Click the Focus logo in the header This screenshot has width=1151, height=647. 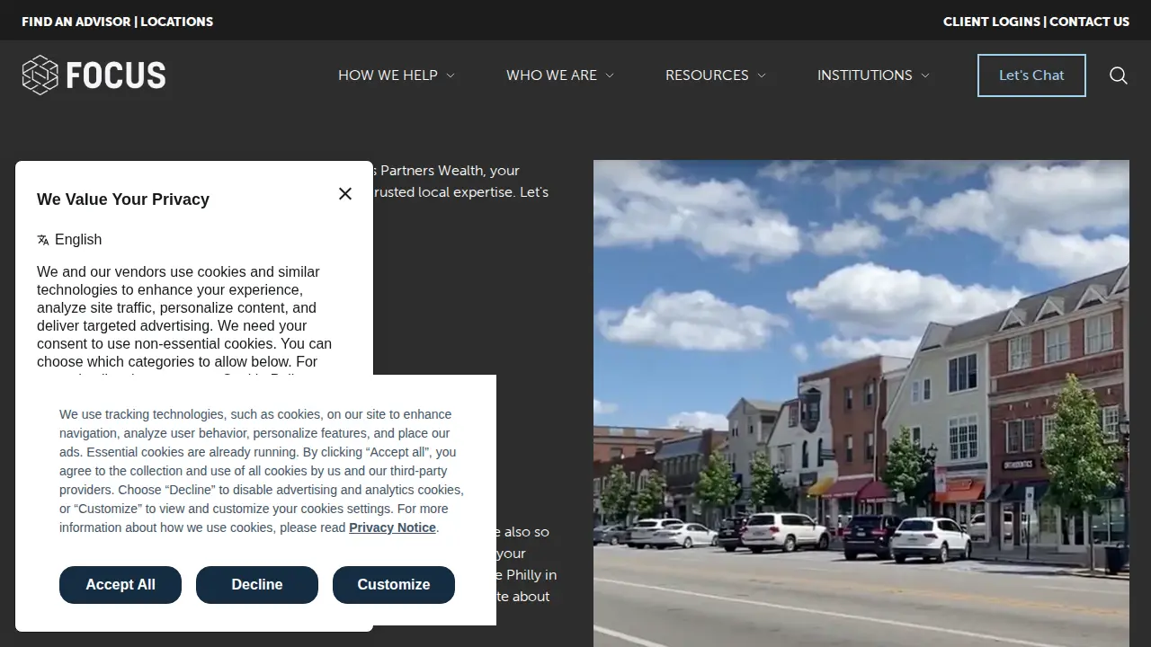coord(94,75)
